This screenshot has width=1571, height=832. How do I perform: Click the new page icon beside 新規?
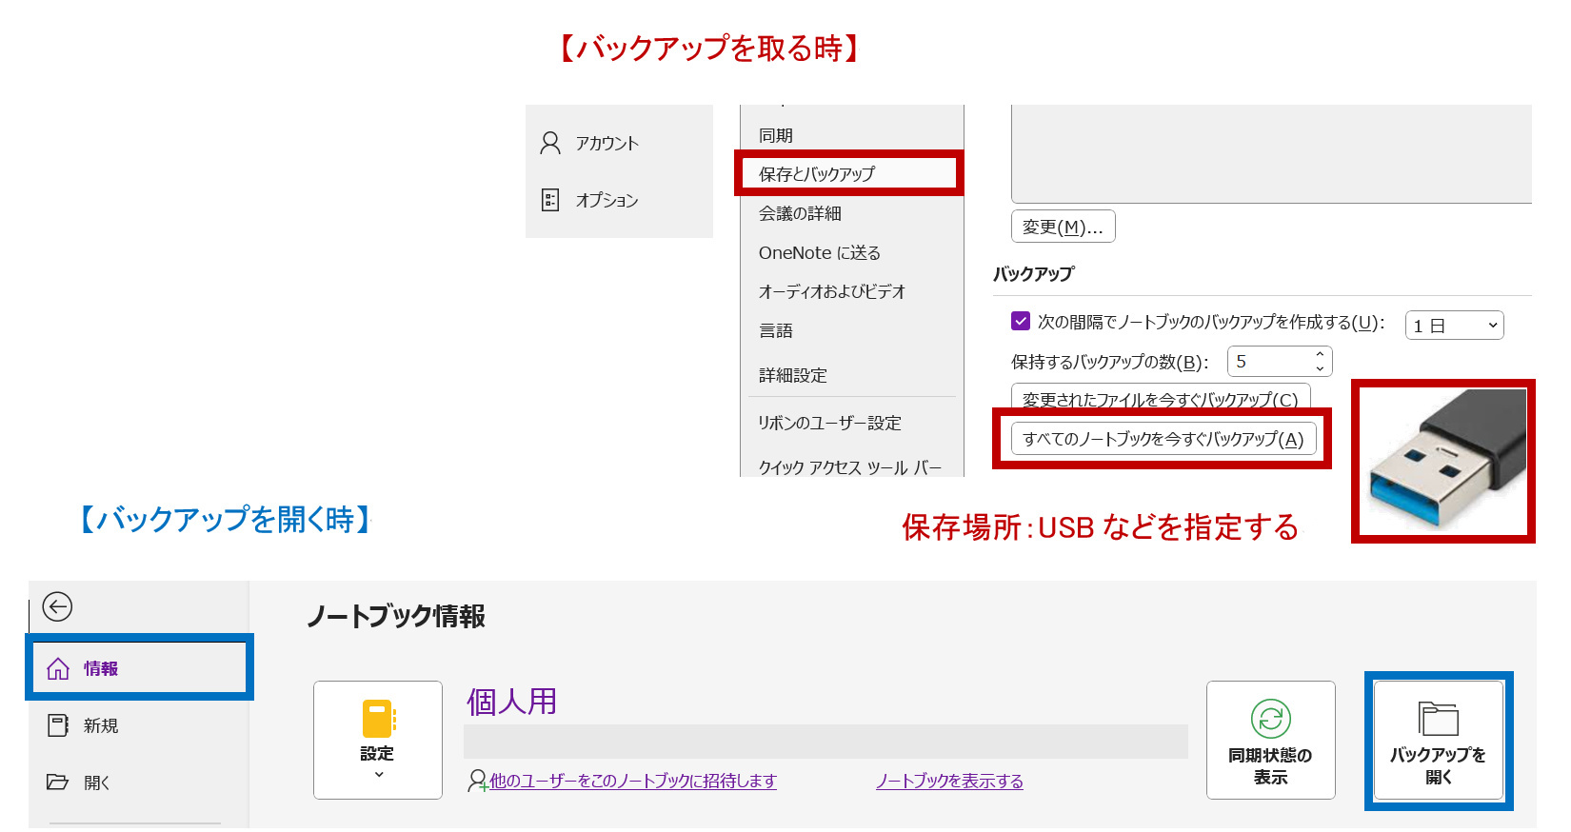(58, 725)
